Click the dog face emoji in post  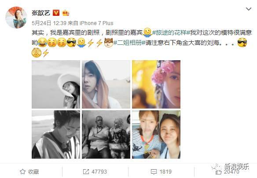(109, 43)
